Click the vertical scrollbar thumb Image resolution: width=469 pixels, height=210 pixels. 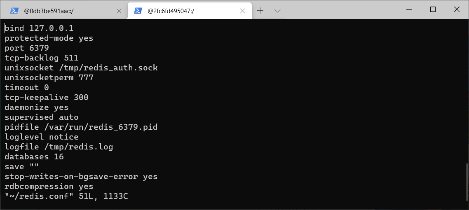467,182
